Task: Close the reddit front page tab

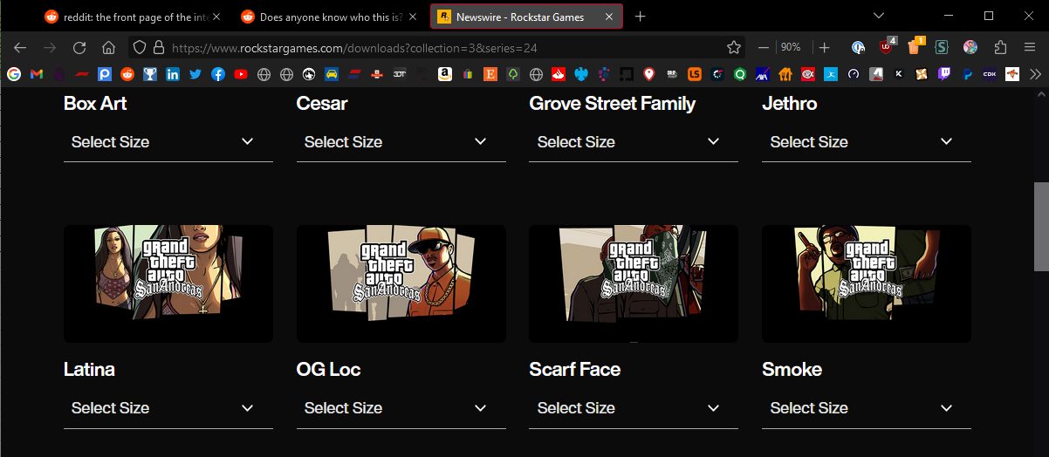Action: point(216,17)
